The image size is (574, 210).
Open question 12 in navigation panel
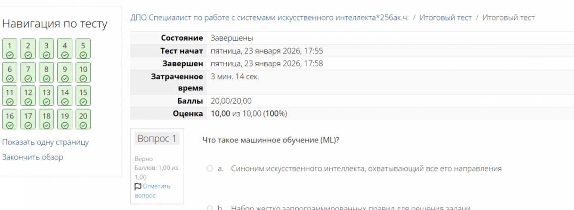[28, 96]
